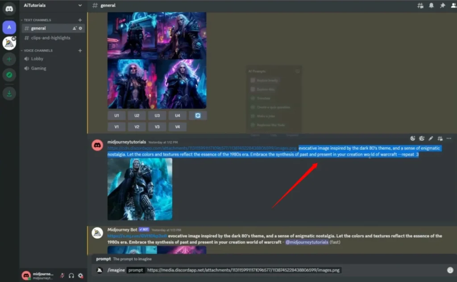Create variations with V2 button

pyautogui.click(x=137, y=127)
